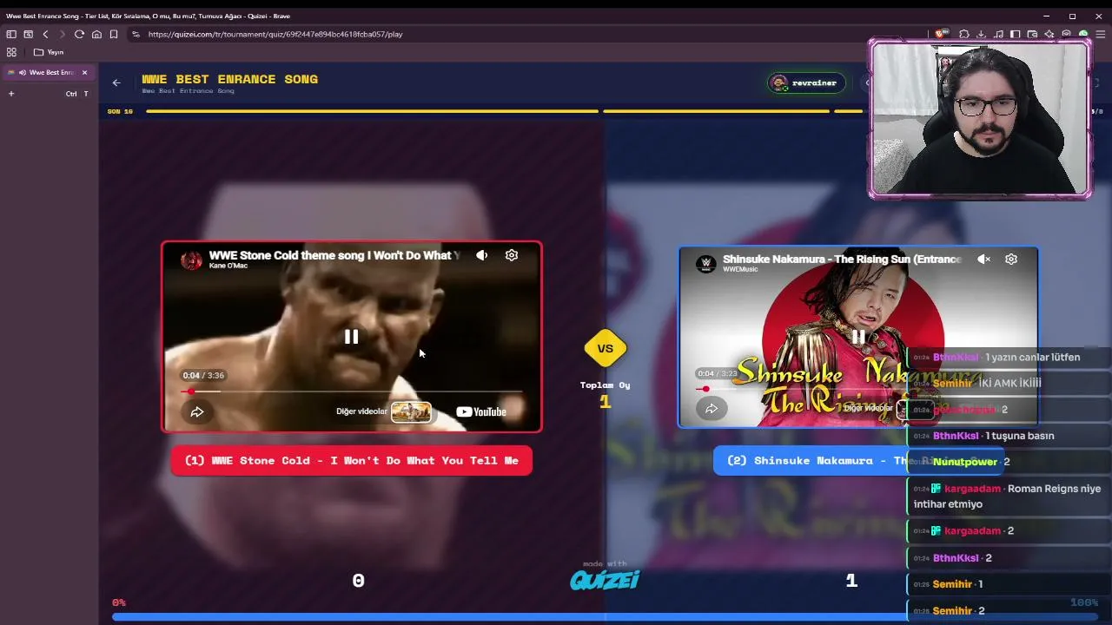Show browser downloads
This screenshot has width=1112, height=625.
(981, 34)
